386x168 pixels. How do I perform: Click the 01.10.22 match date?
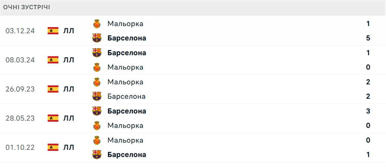click(20, 147)
